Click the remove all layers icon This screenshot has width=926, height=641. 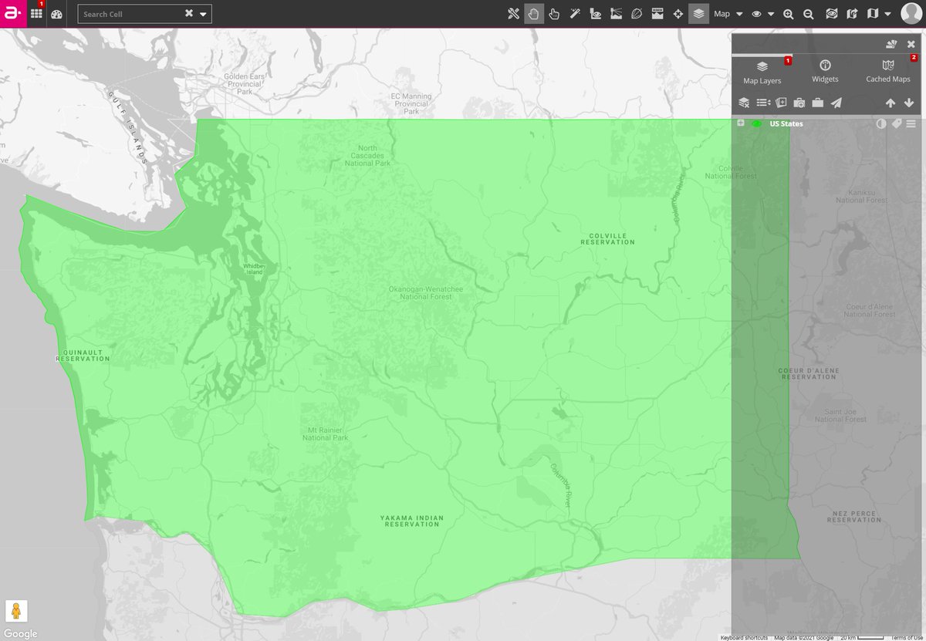(744, 103)
